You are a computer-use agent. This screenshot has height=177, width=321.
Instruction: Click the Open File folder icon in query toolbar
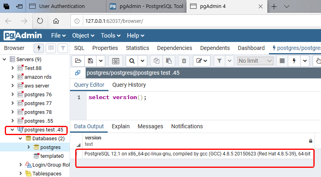pyautogui.click(x=78, y=61)
